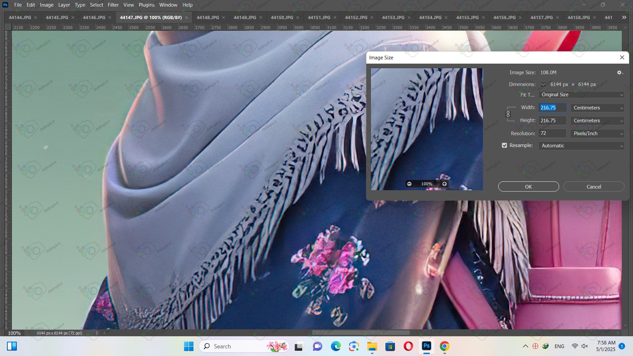
Task: Show more document tabs with double chevron
Action: tap(624, 17)
